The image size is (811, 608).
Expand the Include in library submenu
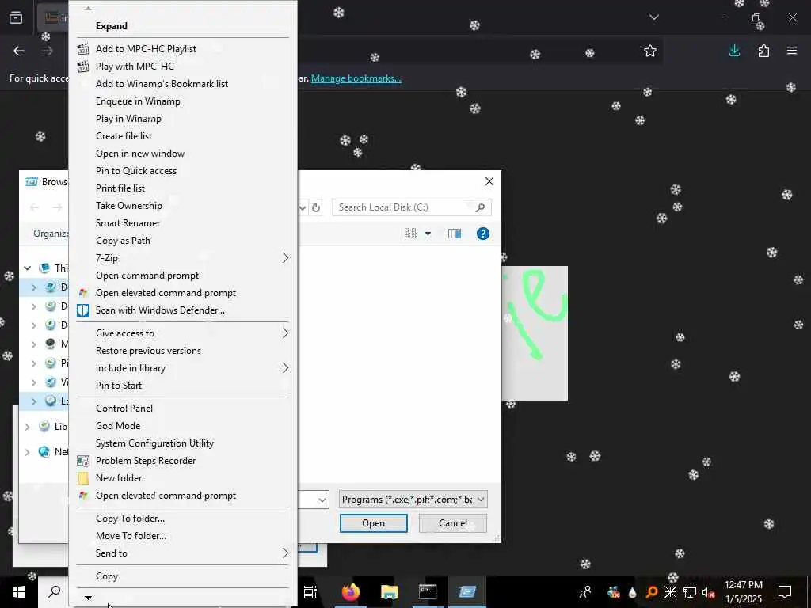183,368
